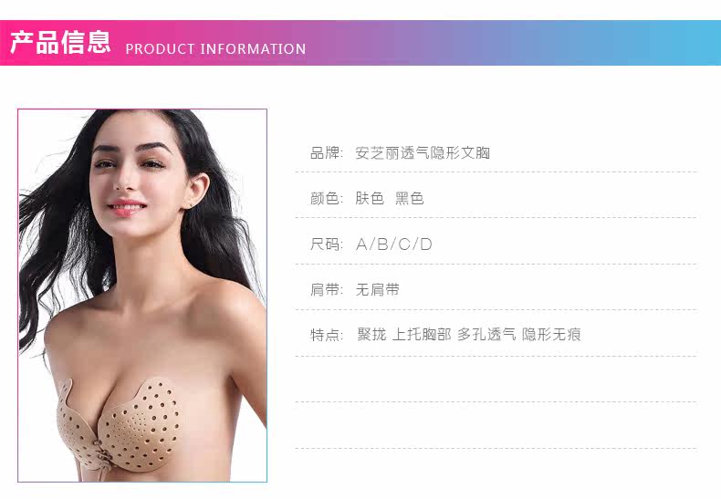The width and height of the screenshot is (721, 499).
Task: Select the 无肩带 strap value
Action: pos(377,289)
